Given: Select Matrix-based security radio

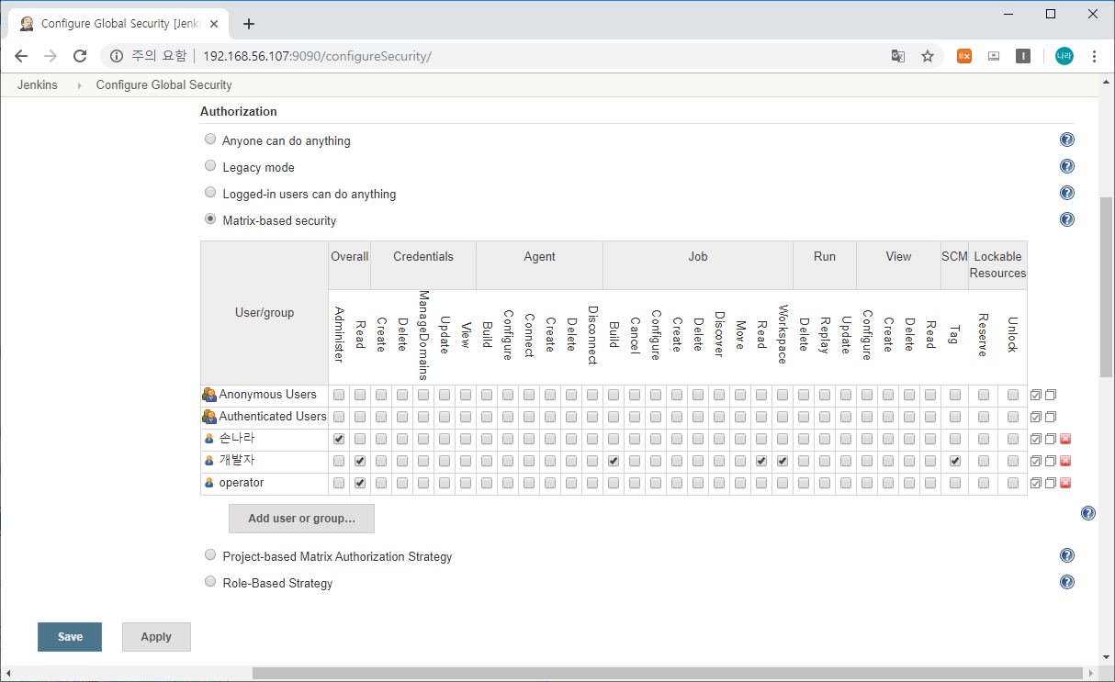Looking at the screenshot, I should pyautogui.click(x=210, y=219).
